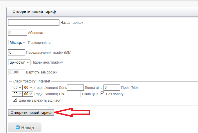
Task: Open the night hours dropdown
Action: 17,94
